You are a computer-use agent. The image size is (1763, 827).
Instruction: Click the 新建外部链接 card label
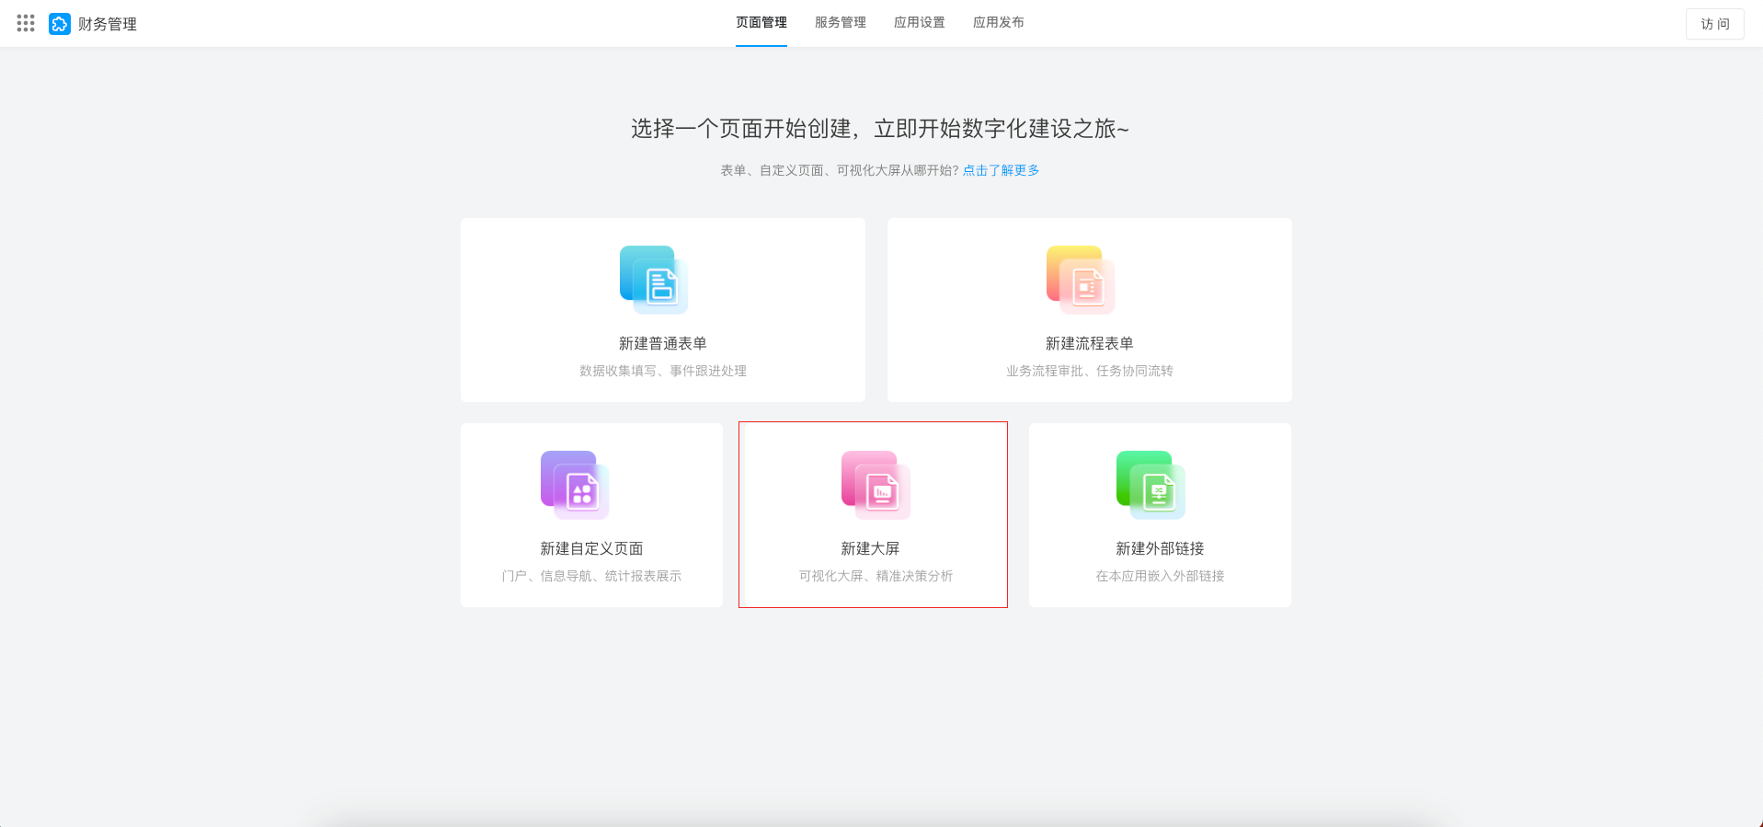[x=1160, y=548]
